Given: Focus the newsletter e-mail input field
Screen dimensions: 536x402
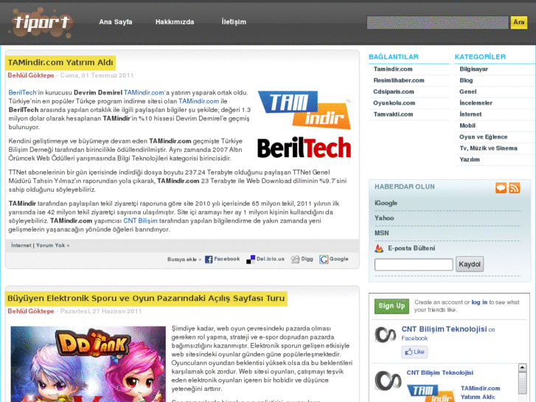Looking at the screenshot, I should (414, 265).
